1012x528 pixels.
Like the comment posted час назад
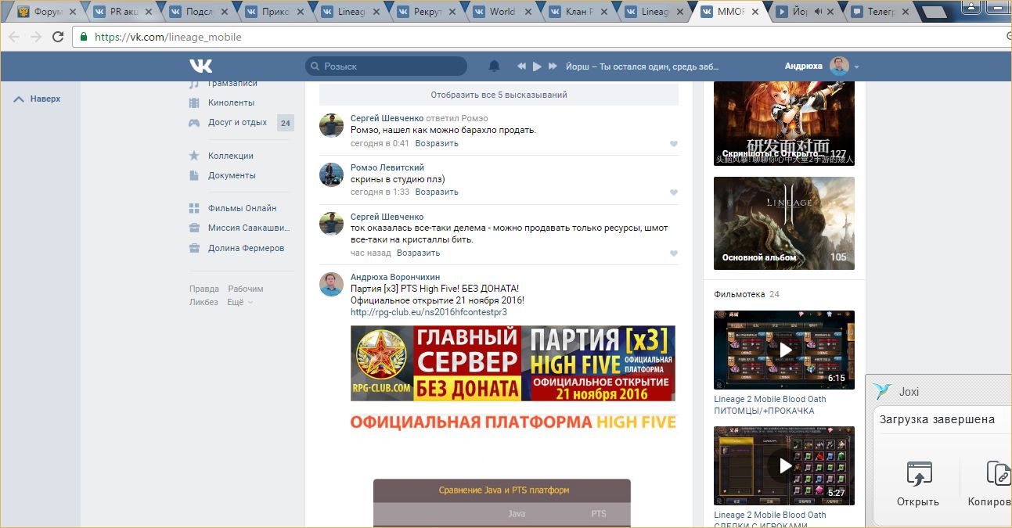point(673,253)
